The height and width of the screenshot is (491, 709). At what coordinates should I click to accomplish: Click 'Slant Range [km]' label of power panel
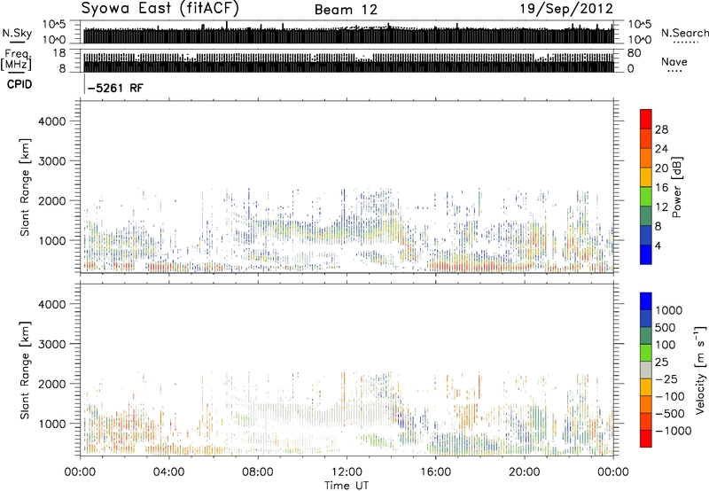click(25, 187)
